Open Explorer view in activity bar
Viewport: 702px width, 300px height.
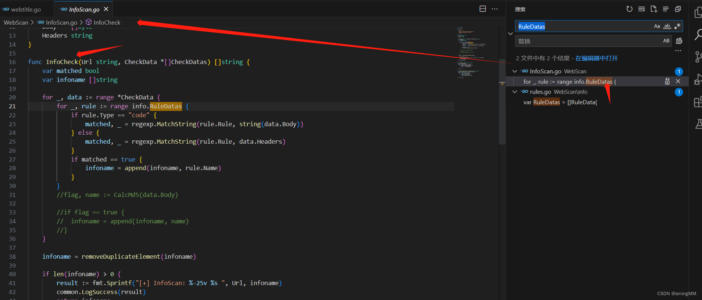pos(698,12)
